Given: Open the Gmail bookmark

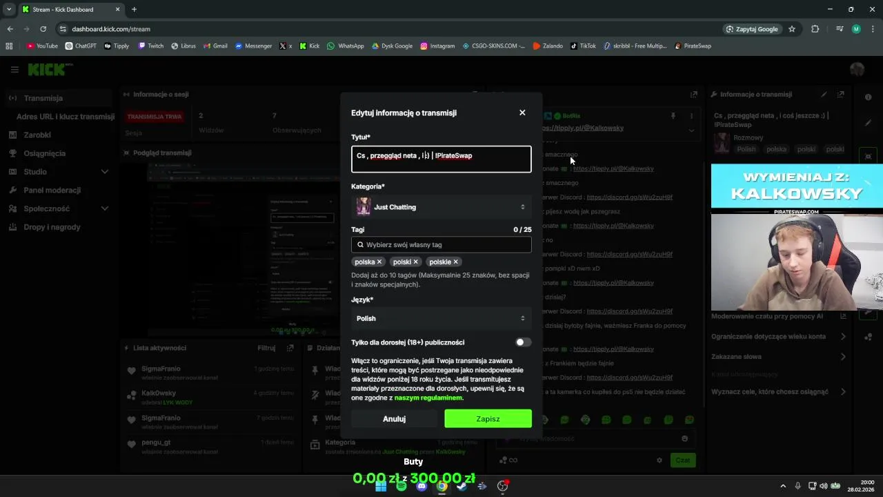Looking at the screenshot, I should (215, 46).
